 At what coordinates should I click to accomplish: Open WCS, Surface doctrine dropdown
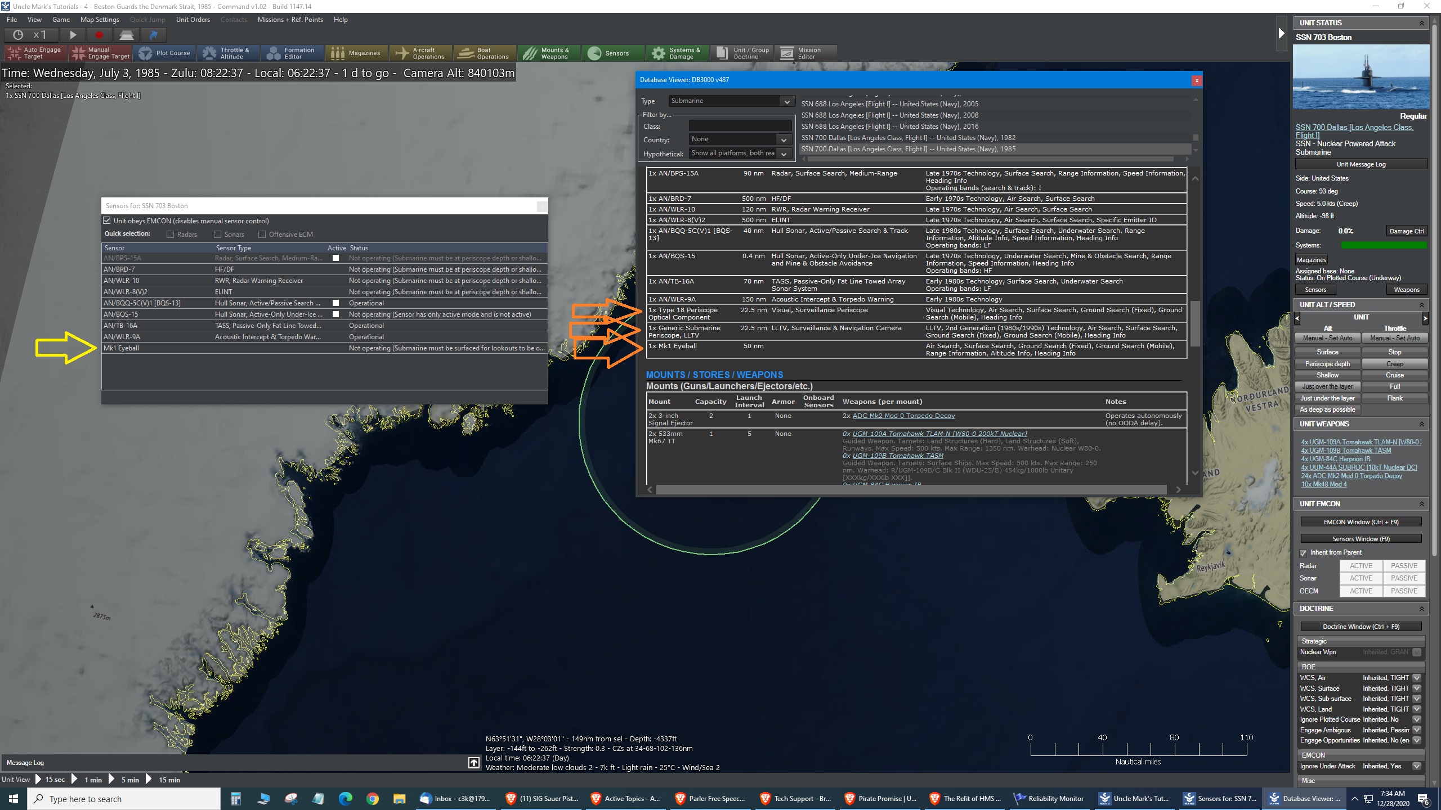pos(1417,688)
